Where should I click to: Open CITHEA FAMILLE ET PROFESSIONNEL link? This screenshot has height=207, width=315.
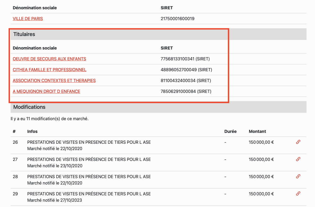tap(49, 70)
